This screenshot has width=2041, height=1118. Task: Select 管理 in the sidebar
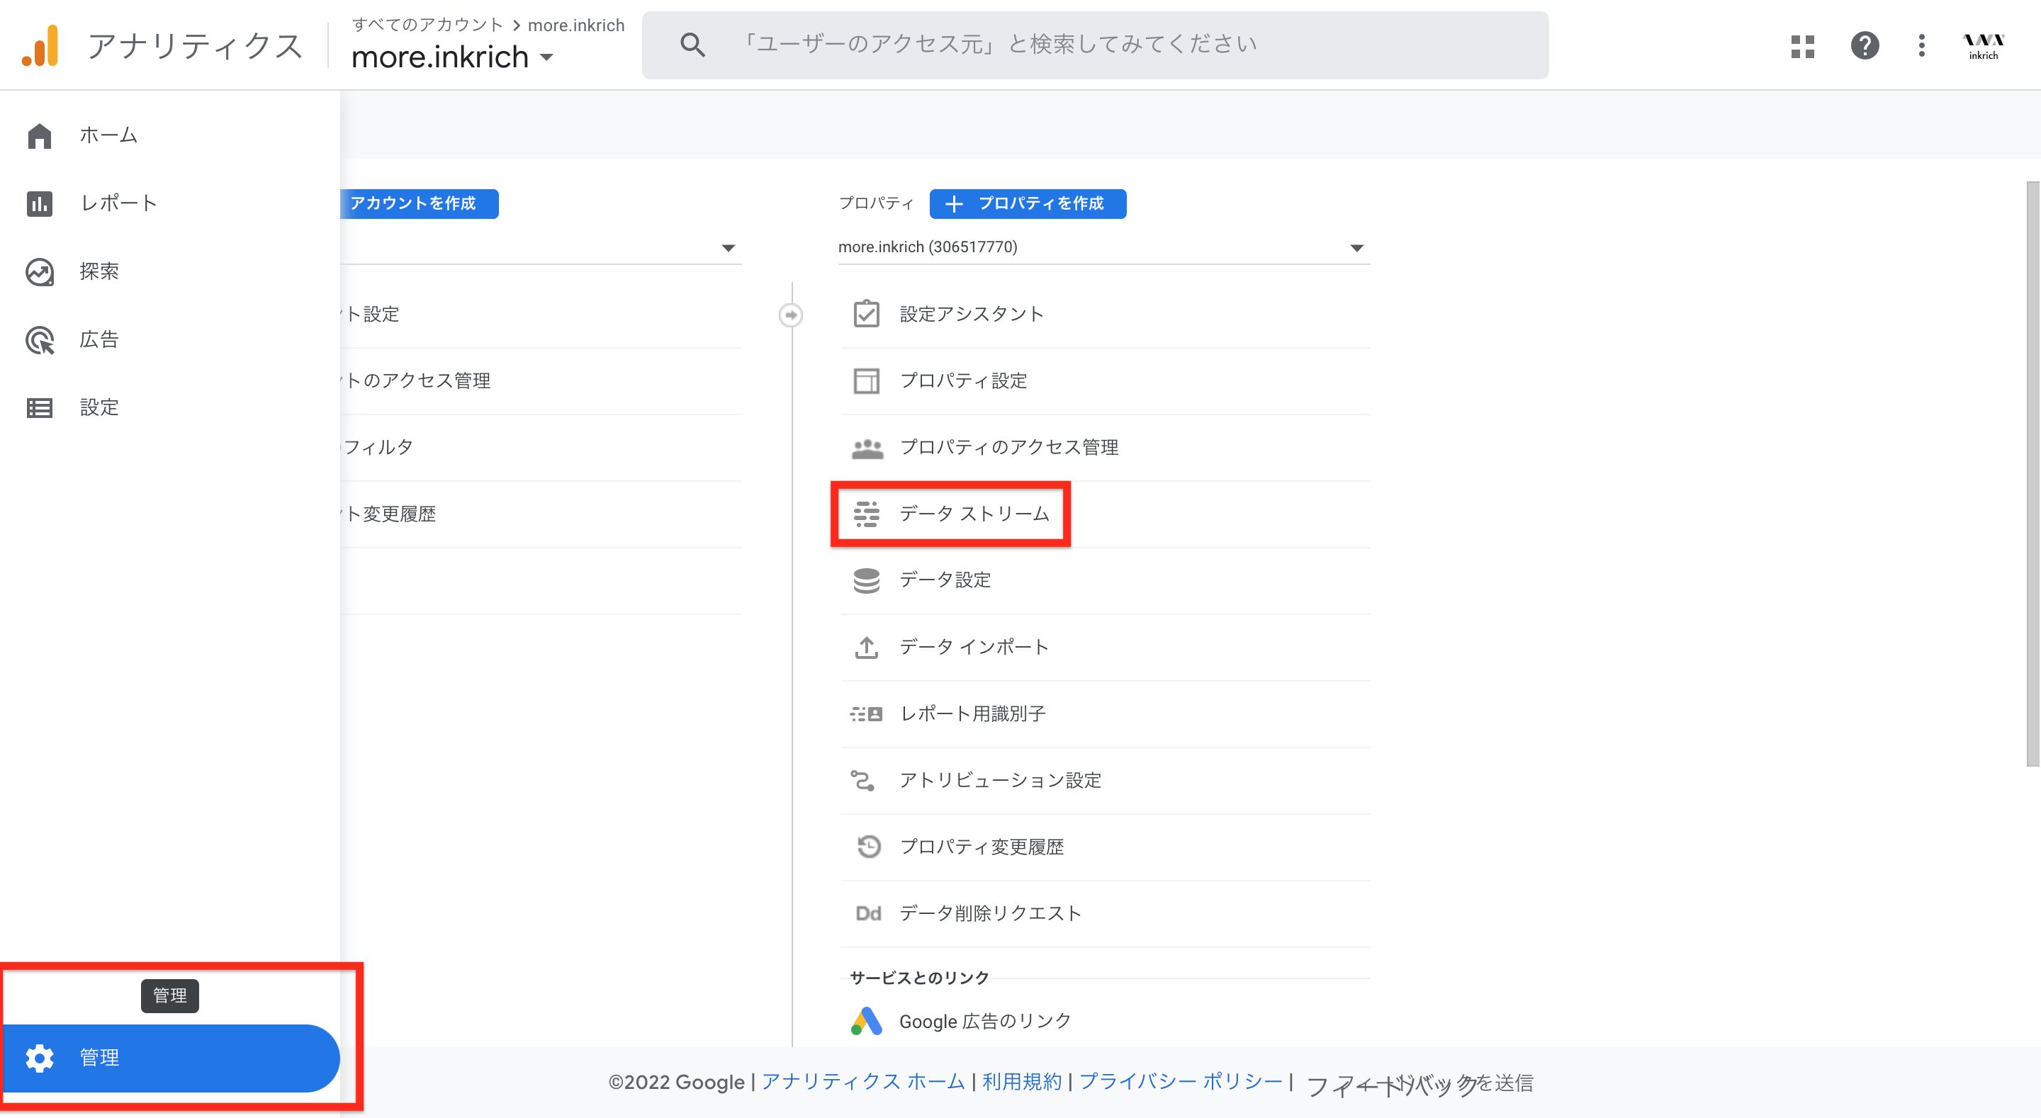(x=170, y=1058)
